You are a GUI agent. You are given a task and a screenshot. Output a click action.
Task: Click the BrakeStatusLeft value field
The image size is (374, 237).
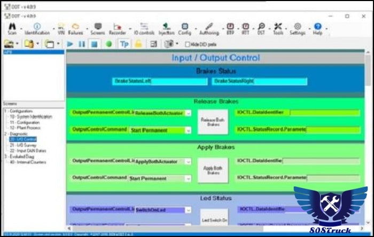coord(180,82)
